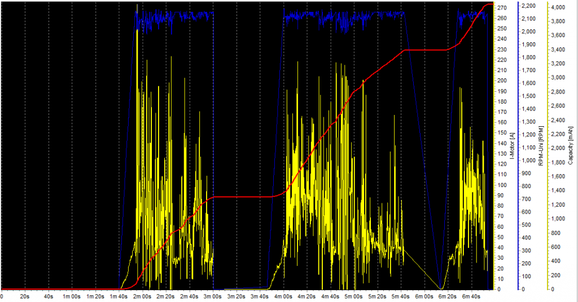Click the tallest yellow current spike peak
This screenshot has height=302, width=578.
tap(137, 6)
